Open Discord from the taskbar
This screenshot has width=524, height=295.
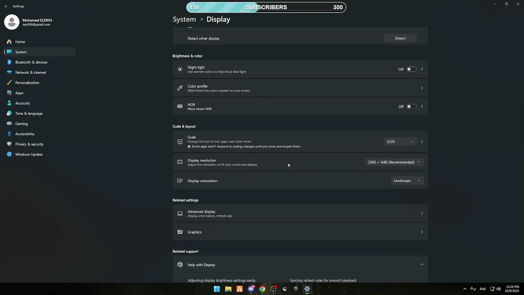pyautogui.click(x=251, y=289)
